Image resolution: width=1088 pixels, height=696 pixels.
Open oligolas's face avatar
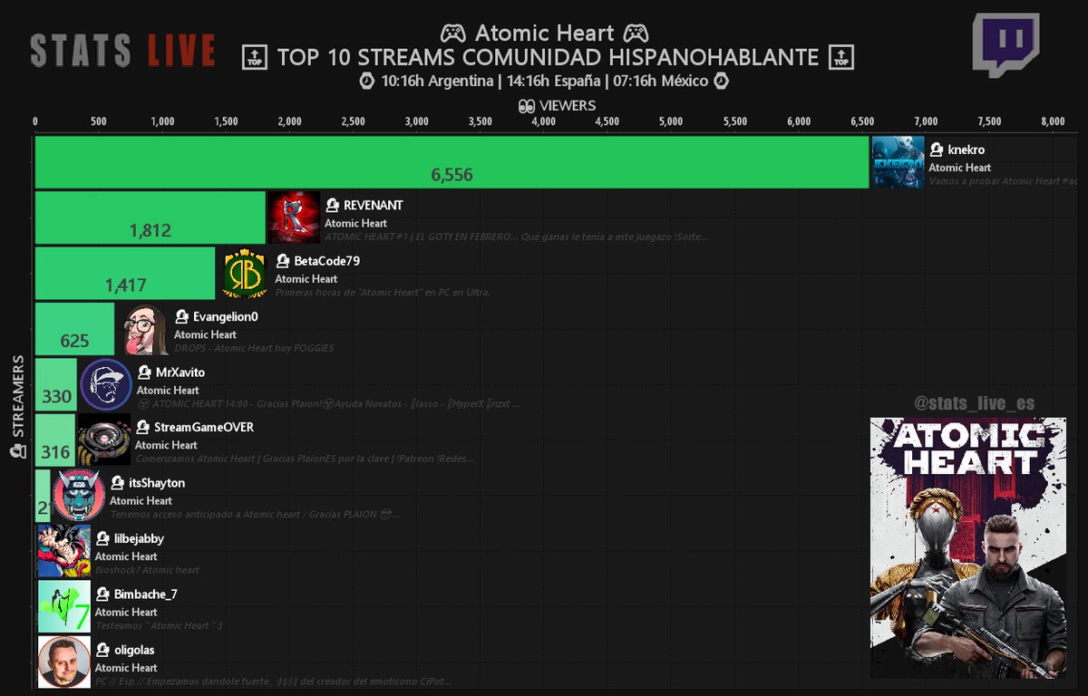click(x=64, y=662)
